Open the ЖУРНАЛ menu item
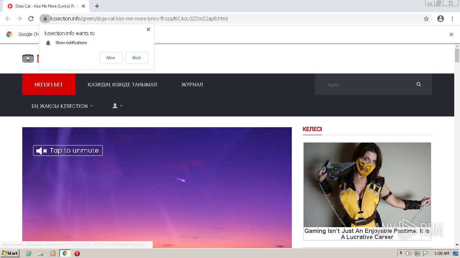This screenshot has height=258, width=460. 192,85
